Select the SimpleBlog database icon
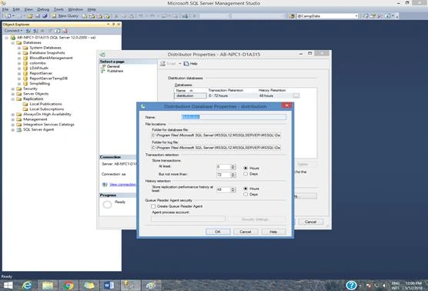Image resolution: width=428 pixels, height=291 pixels. (x=25, y=84)
